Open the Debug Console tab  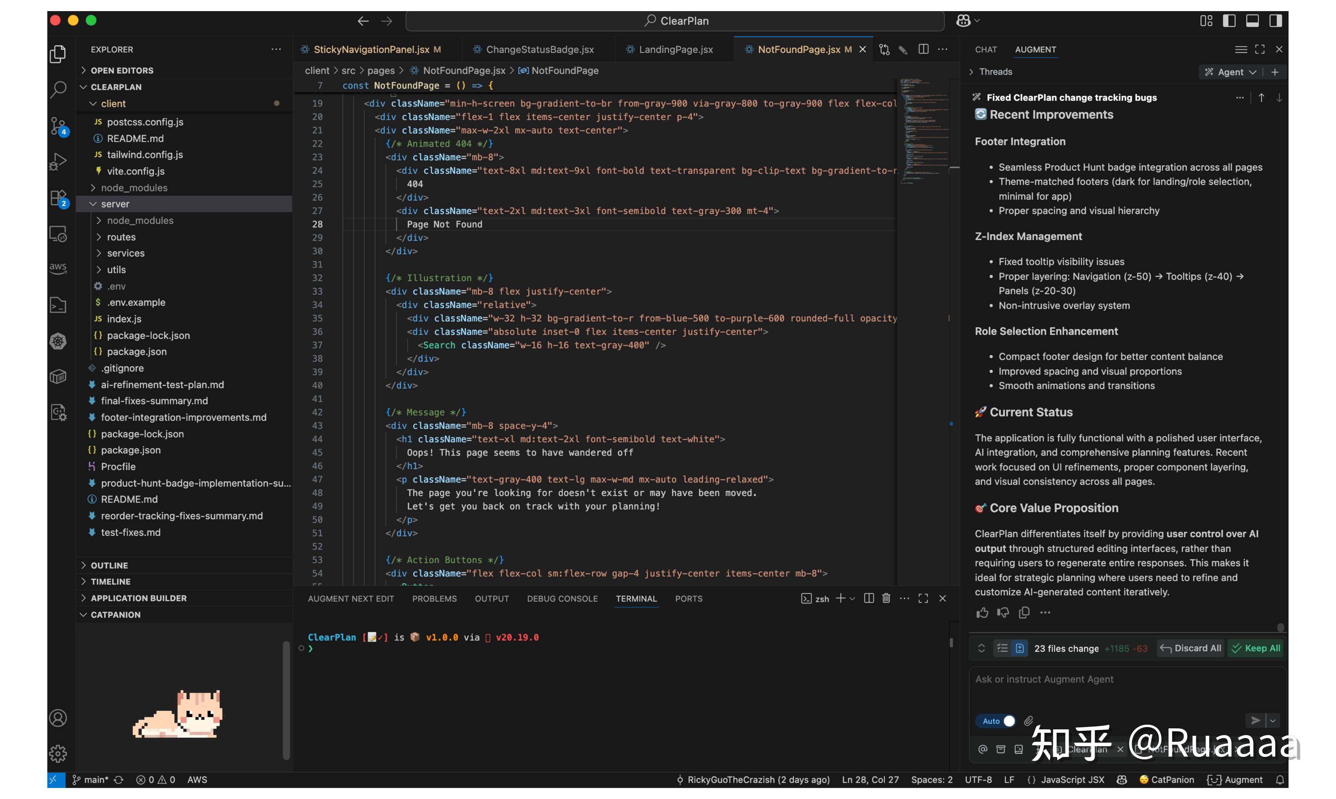point(562,599)
